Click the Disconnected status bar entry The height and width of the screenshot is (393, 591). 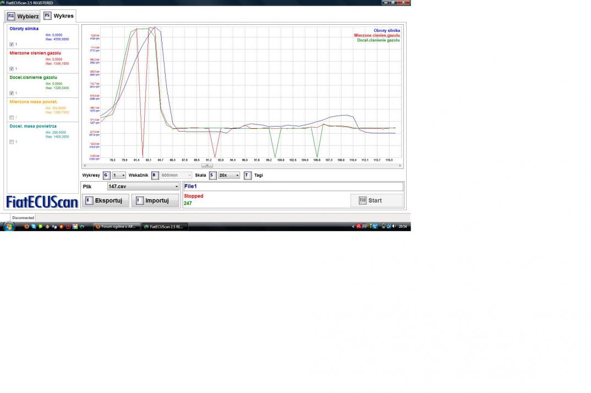pos(23,217)
